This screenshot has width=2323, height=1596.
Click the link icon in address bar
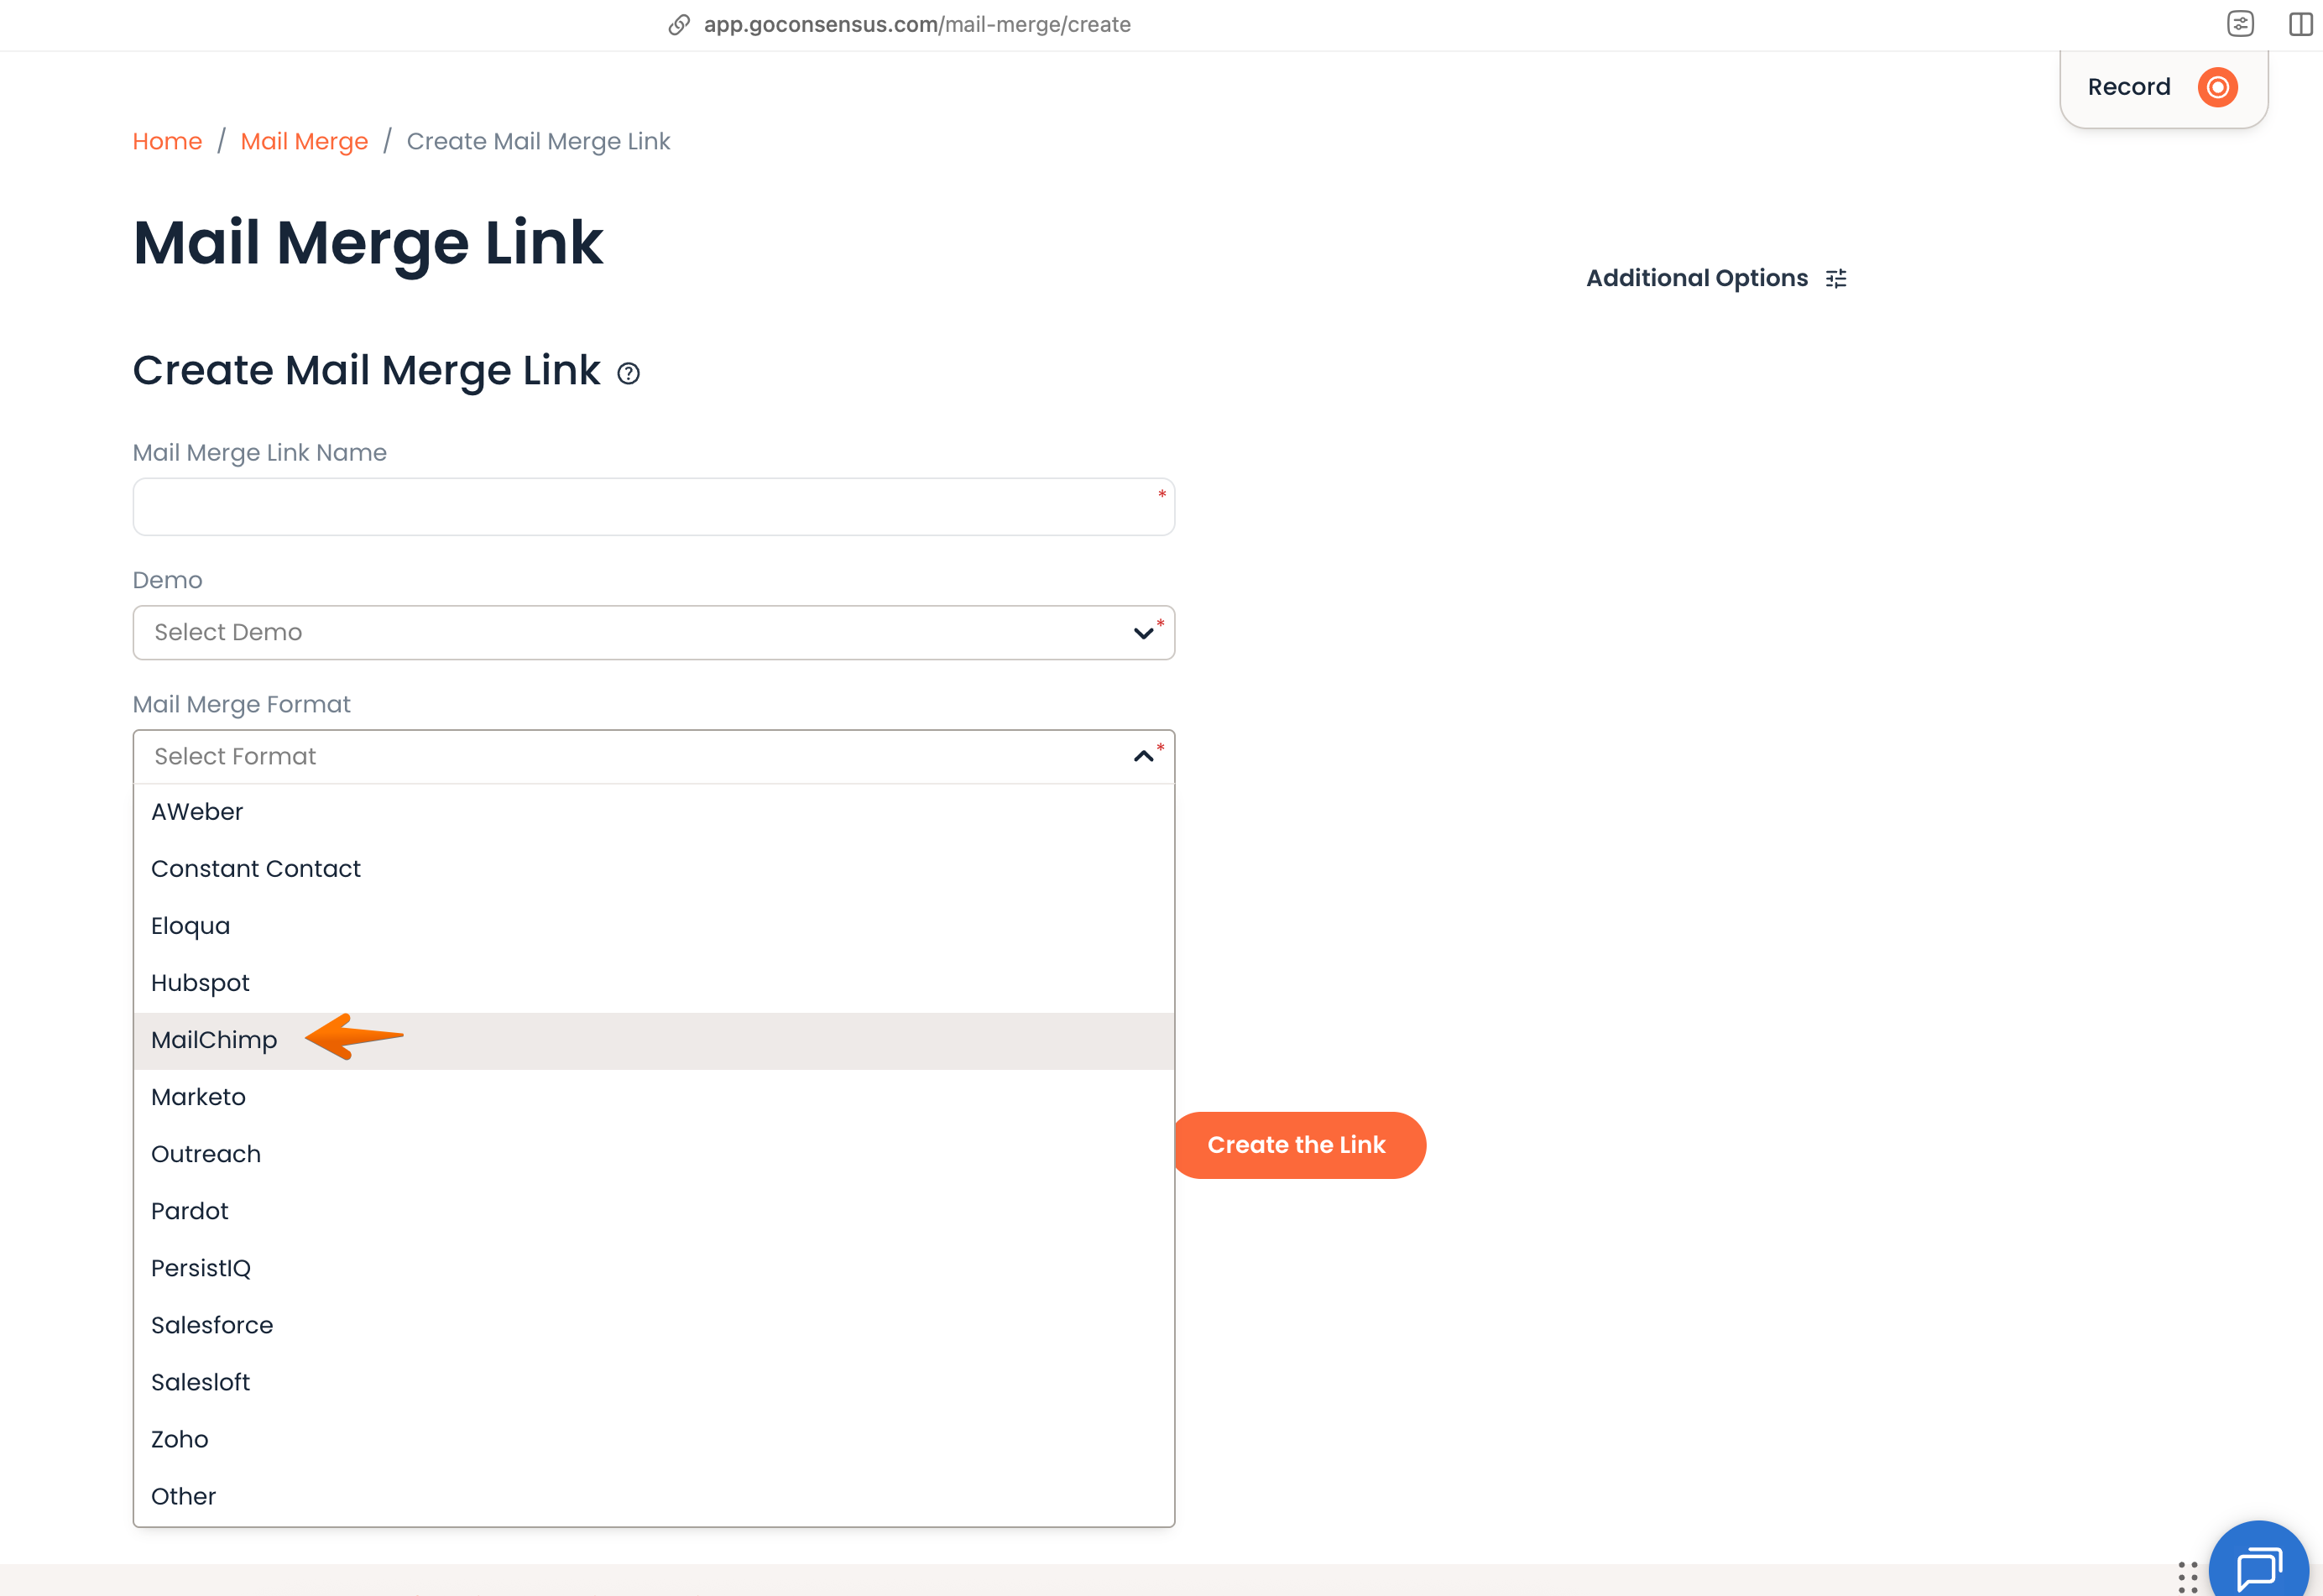(x=679, y=25)
